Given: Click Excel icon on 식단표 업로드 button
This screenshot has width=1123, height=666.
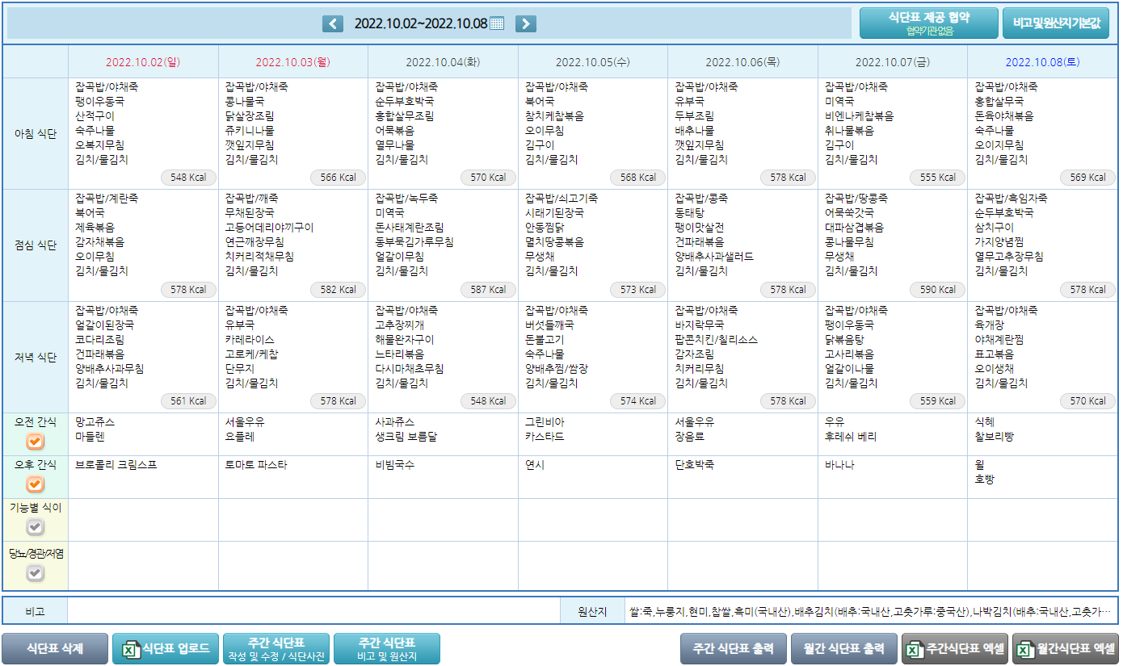Looking at the screenshot, I should (128, 649).
